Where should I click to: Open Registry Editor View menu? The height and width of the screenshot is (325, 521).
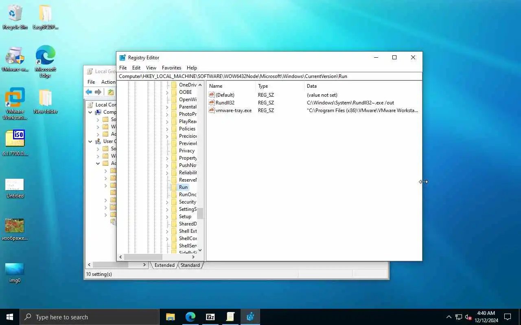pos(151,68)
